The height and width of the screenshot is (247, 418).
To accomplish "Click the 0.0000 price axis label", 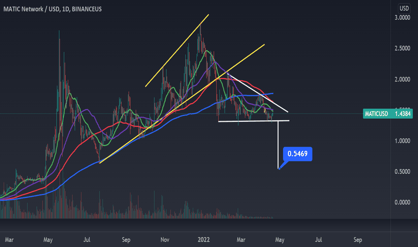I will 402,202.
